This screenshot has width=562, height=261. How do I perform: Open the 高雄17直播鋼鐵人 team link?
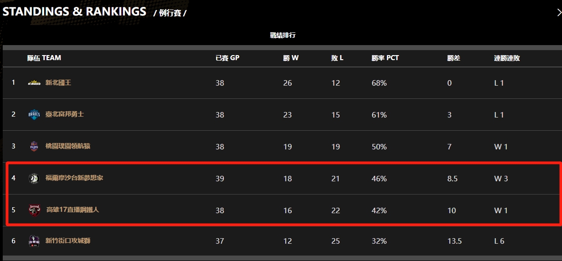(72, 210)
